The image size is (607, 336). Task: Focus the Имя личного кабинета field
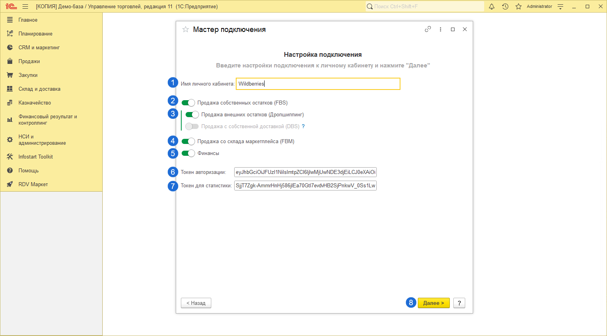[x=318, y=84]
